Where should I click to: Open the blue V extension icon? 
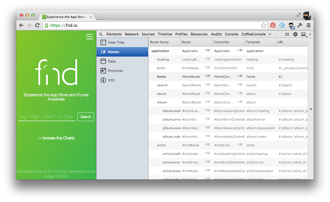point(282,25)
